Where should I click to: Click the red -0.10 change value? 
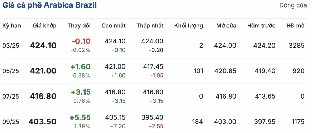[81, 41]
